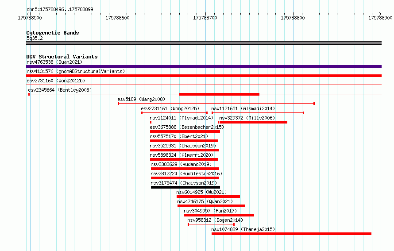Open esv2731160 (Wong2012b) label

pos(56,81)
